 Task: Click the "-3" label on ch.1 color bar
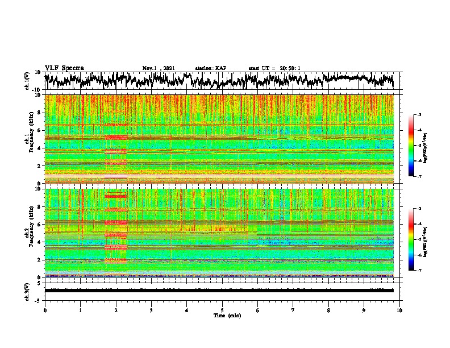(419, 114)
